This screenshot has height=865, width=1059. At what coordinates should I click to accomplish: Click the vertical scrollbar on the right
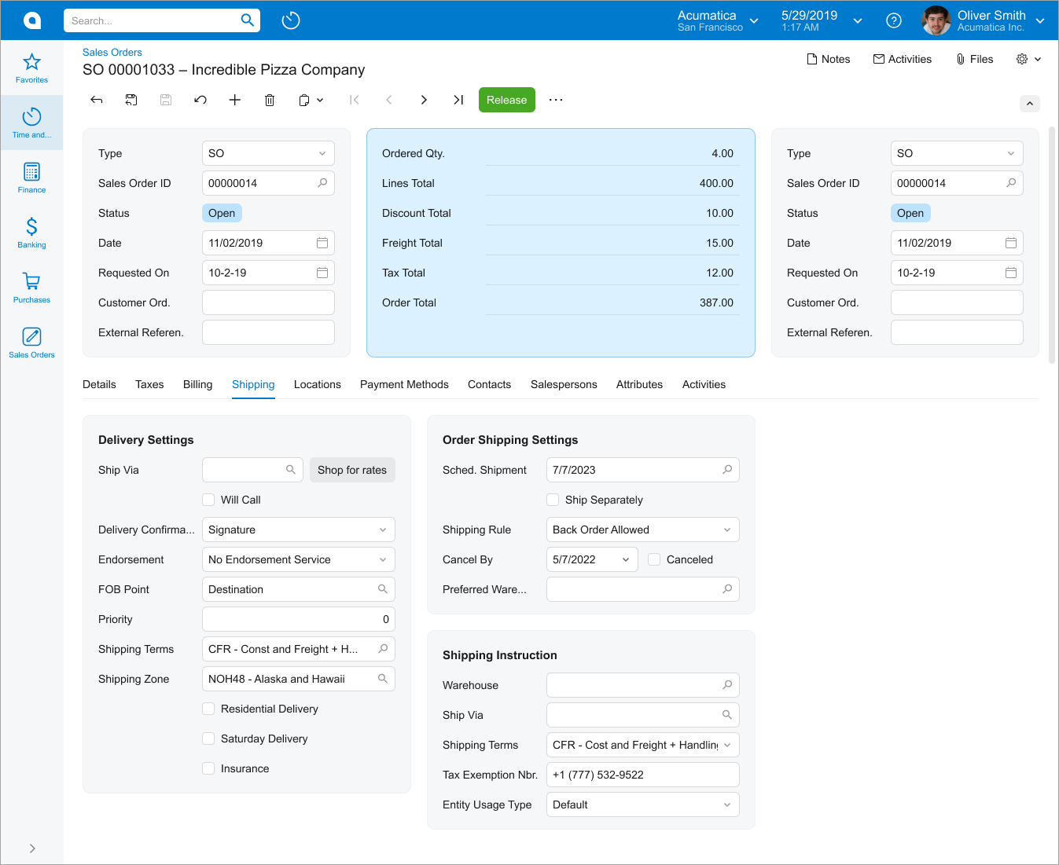pyautogui.click(x=1052, y=244)
